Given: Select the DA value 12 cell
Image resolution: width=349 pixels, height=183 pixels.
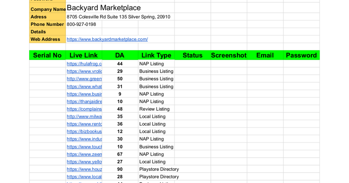Looking at the screenshot, I should tap(120, 132).
